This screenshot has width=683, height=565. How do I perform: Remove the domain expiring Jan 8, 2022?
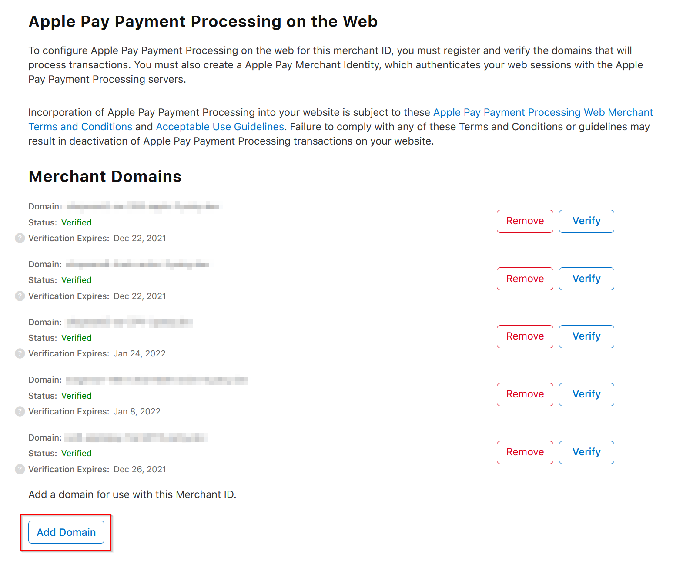(525, 394)
